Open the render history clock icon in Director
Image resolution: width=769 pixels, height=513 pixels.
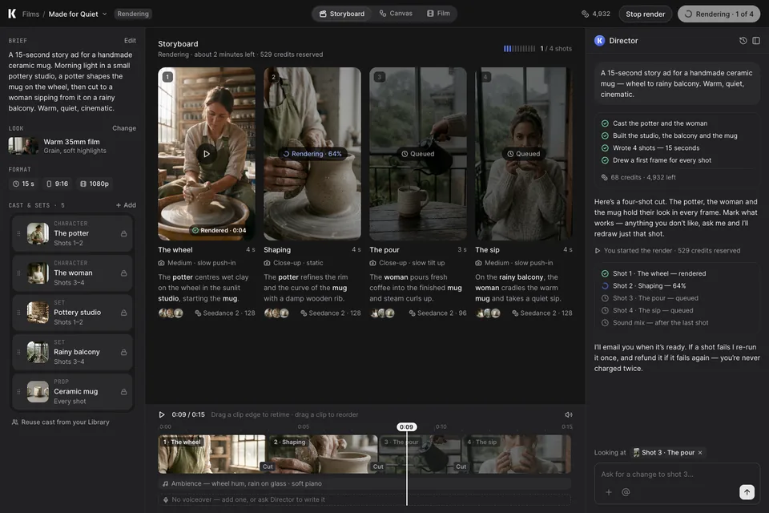(x=743, y=41)
